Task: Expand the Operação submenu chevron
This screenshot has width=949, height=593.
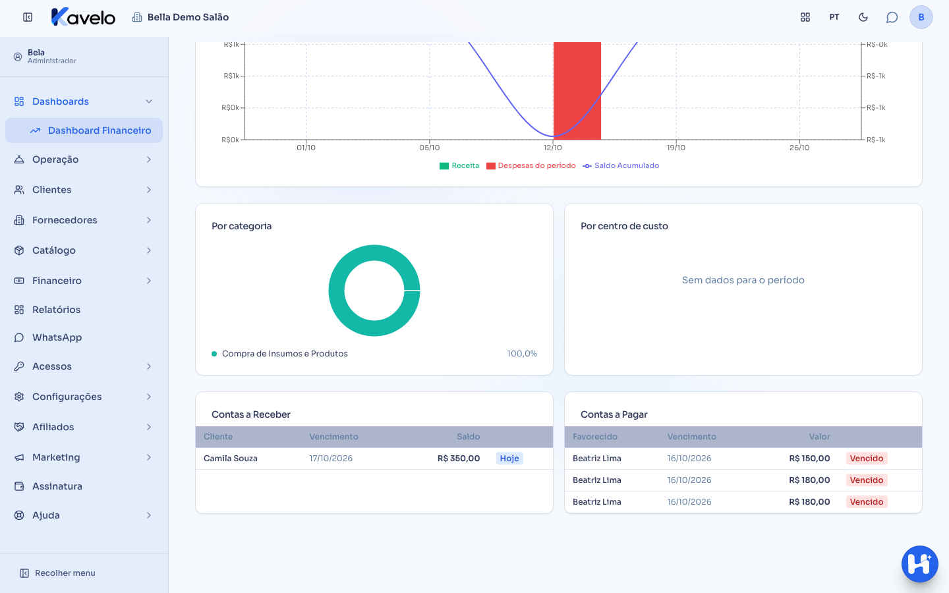Action: pyautogui.click(x=149, y=159)
